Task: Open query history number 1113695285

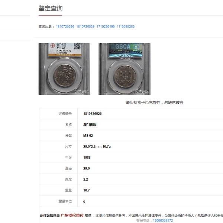Action: click(126, 26)
